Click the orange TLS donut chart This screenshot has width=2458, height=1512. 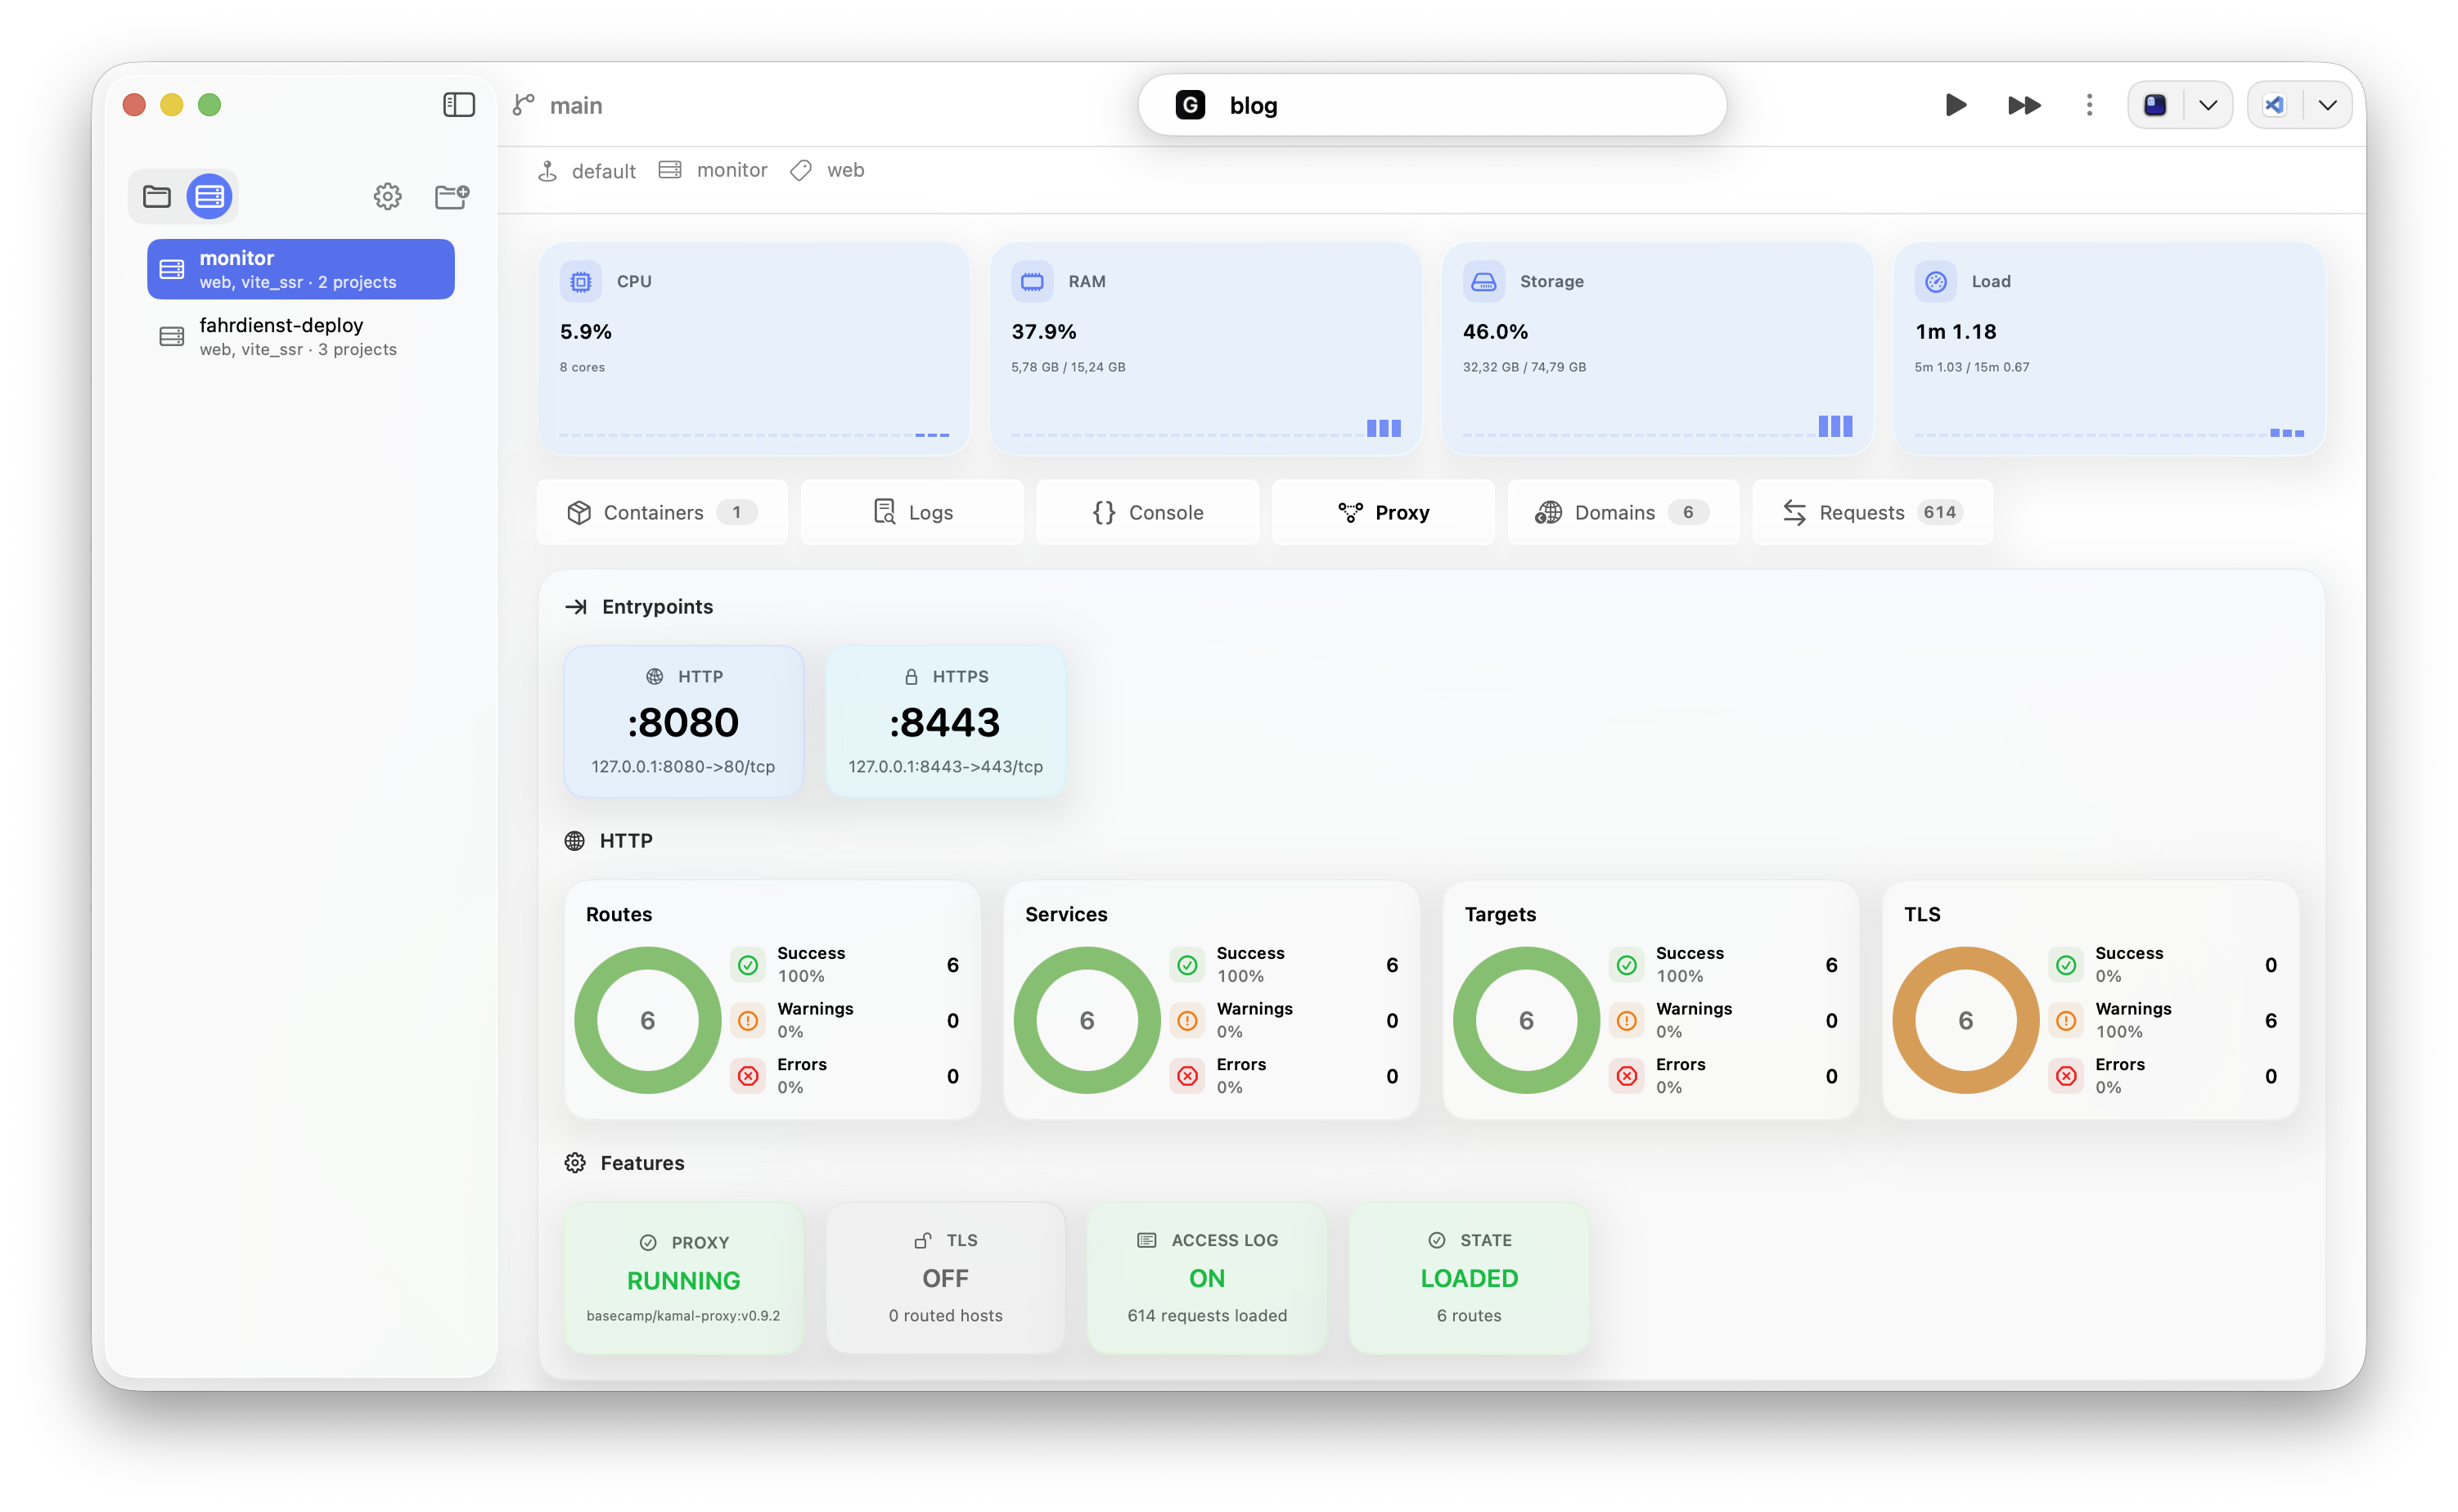1966,1020
